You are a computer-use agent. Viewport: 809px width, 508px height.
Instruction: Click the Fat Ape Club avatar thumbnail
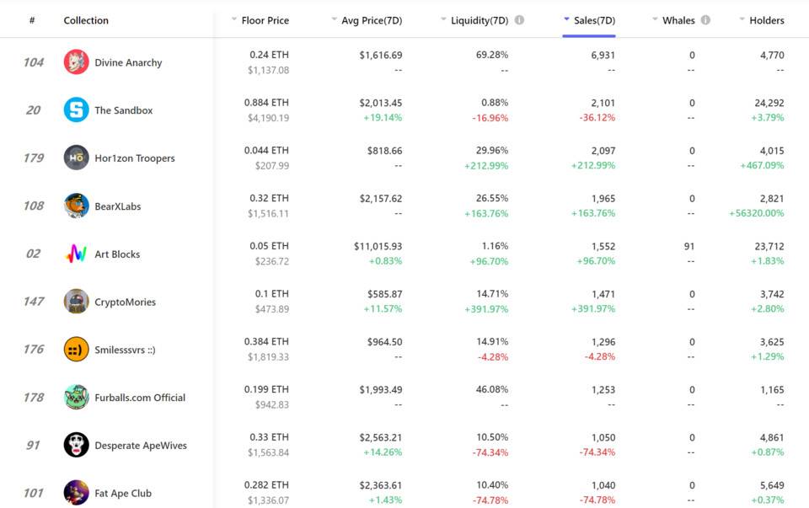[x=77, y=493]
